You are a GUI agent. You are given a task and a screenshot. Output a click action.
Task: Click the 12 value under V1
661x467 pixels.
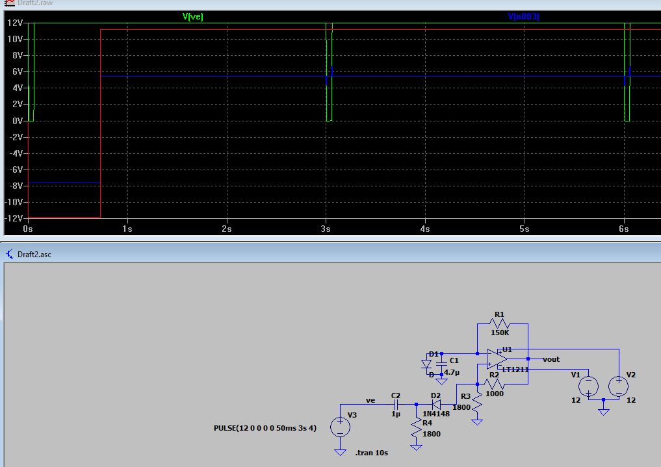576,400
